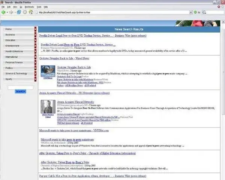The image size is (225, 180).
Task: Select the Sports category in sidebar
Action: [19, 79]
